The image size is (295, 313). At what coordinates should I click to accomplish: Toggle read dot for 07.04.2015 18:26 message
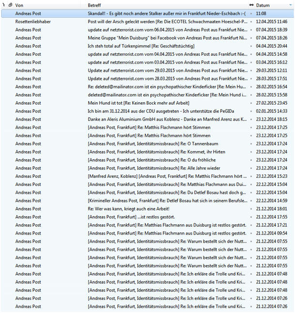(x=251, y=38)
